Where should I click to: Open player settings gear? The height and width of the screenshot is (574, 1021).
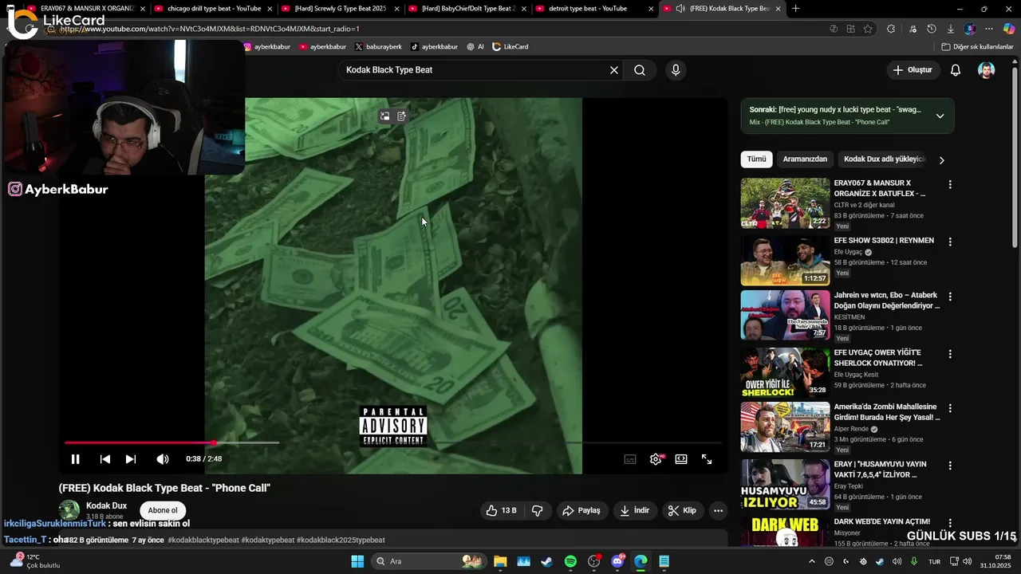pyautogui.click(x=656, y=459)
